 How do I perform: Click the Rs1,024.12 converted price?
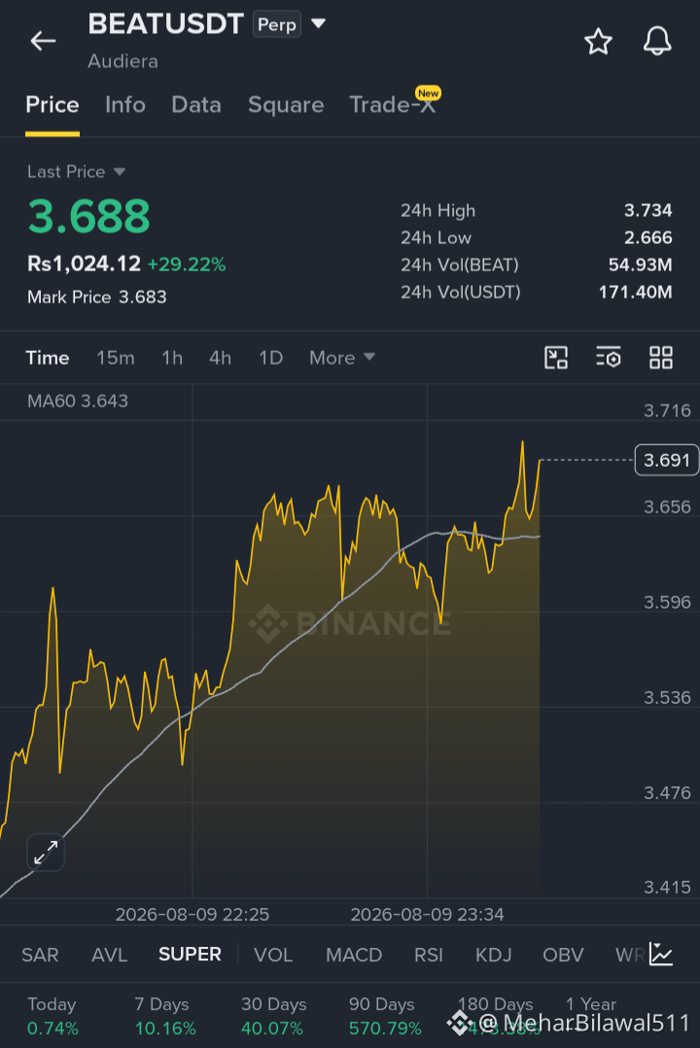point(84,264)
